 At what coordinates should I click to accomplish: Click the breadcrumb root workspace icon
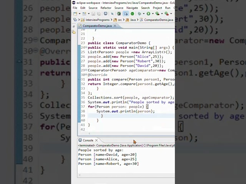(75, 20)
